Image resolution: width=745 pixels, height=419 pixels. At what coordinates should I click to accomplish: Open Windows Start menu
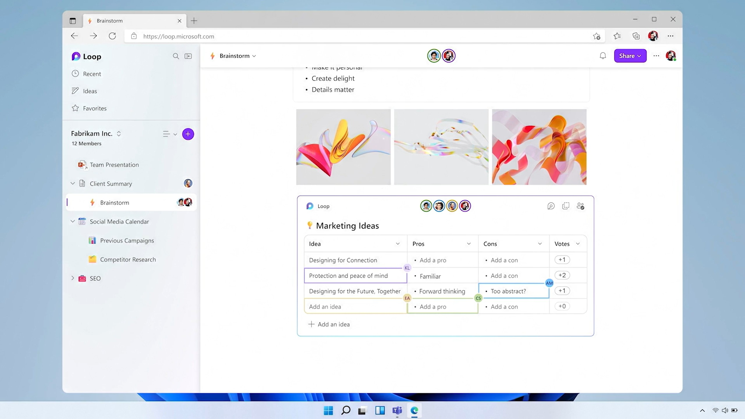(328, 411)
